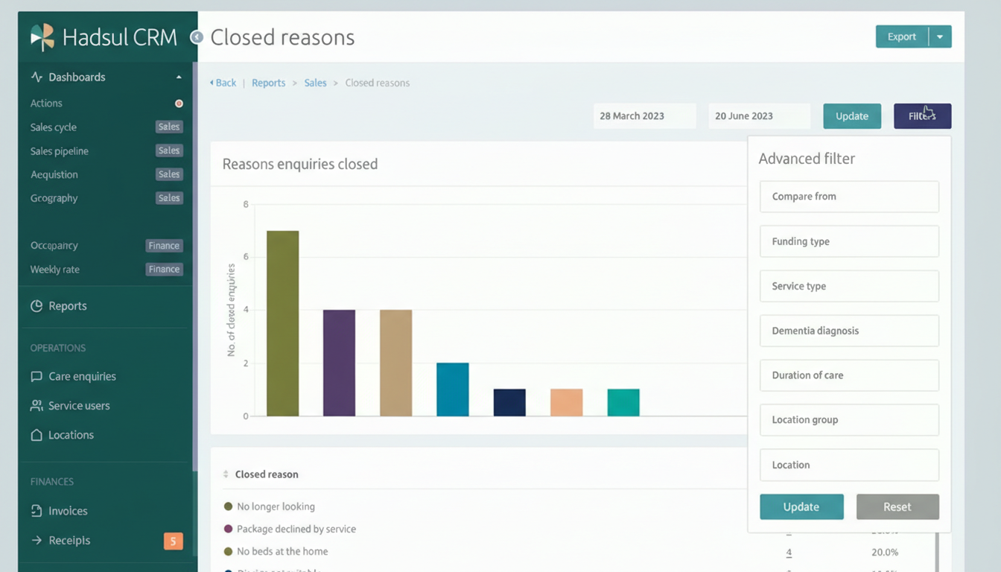This screenshot has width=1001, height=572.
Task: Click the Dashboards pulse icon
Action: [x=36, y=77]
